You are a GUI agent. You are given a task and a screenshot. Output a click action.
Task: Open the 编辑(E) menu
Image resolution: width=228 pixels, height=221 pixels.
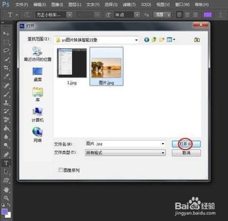point(39,5)
